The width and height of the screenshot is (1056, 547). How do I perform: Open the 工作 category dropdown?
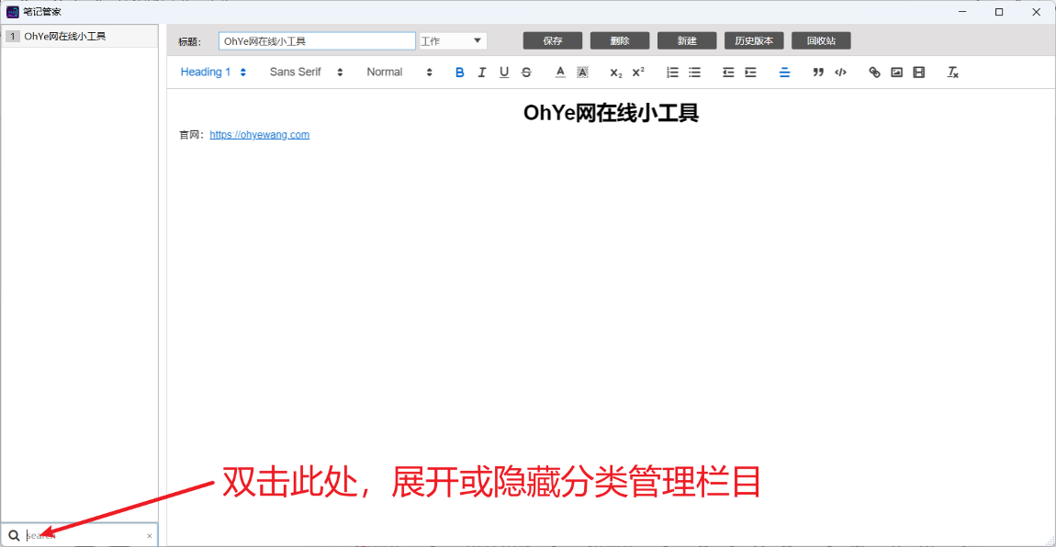click(x=453, y=41)
